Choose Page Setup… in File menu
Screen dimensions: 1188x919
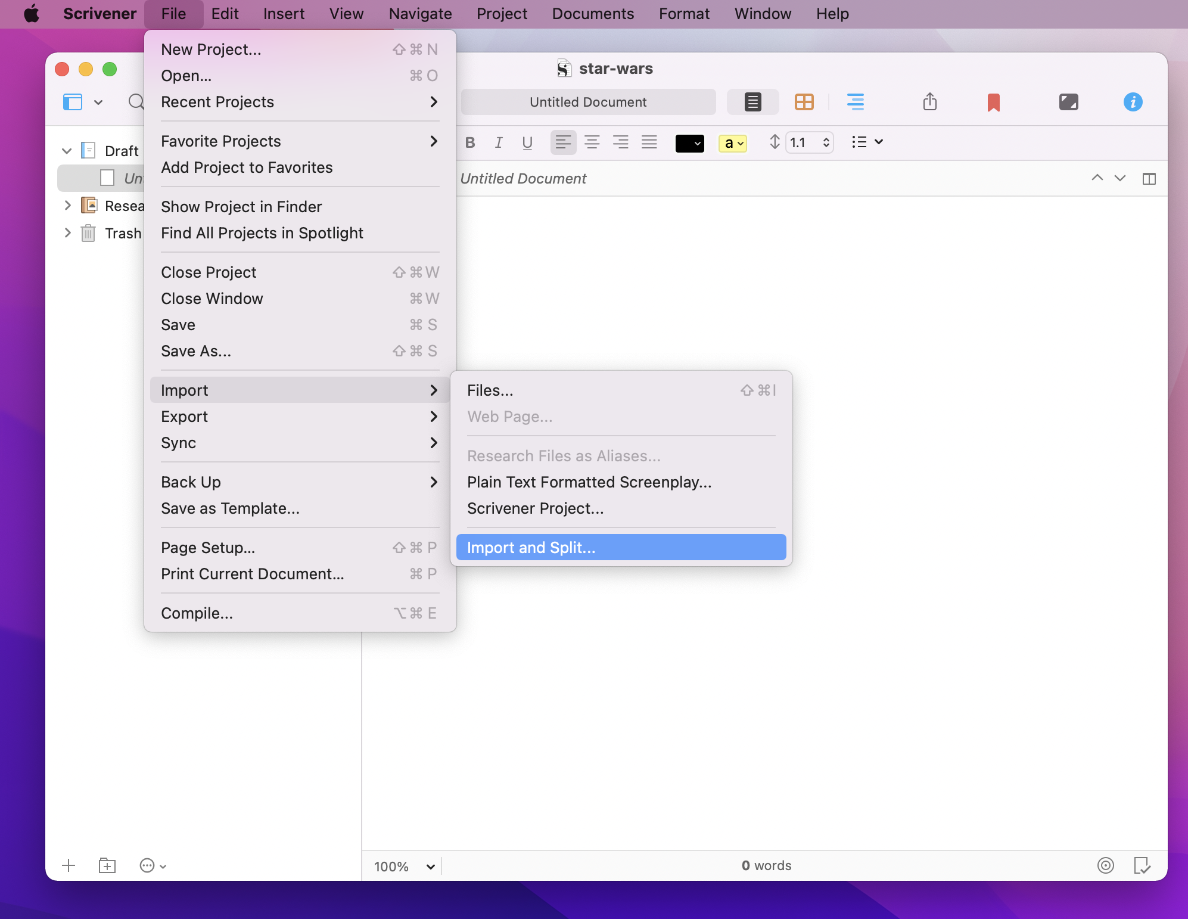click(x=300, y=547)
